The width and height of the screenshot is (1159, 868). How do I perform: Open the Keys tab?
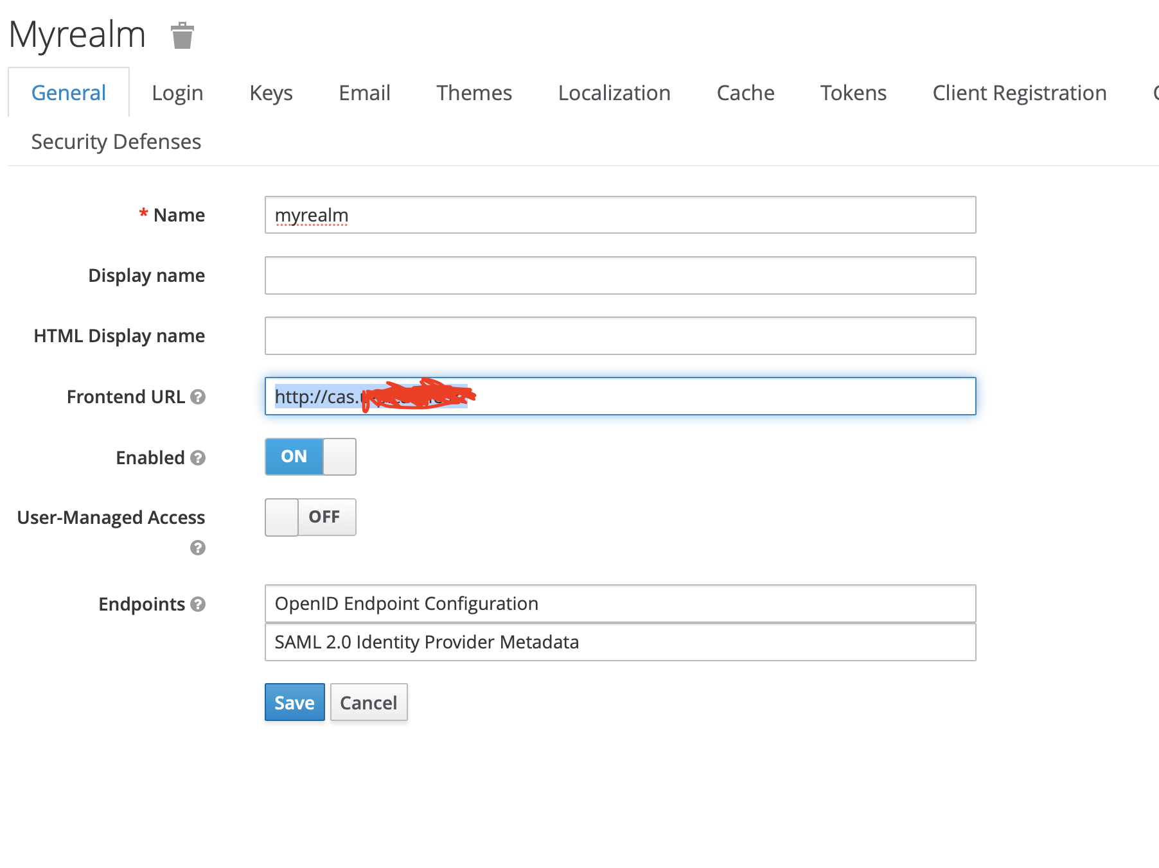270,92
